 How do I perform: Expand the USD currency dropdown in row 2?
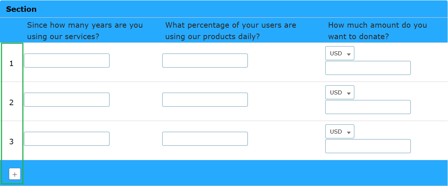point(340,92)
